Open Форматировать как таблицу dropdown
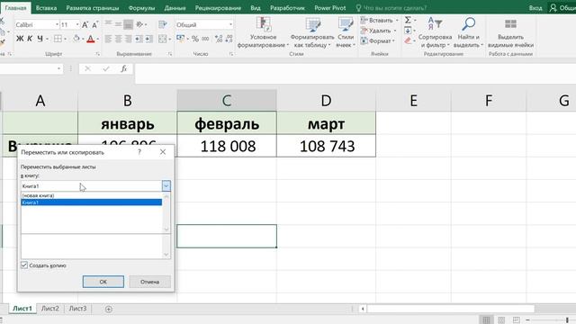The height and width of the screenshot is (324, 576). 312,32
